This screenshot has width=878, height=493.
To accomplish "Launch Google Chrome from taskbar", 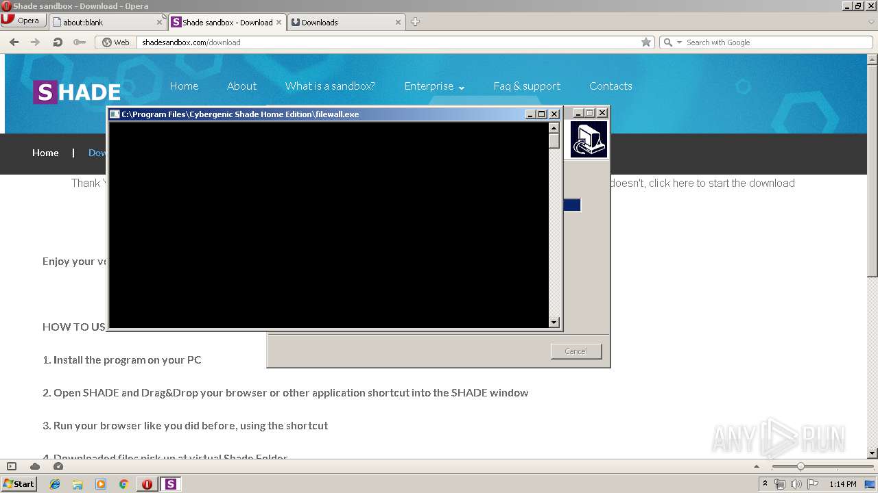I will click(124, 484).
